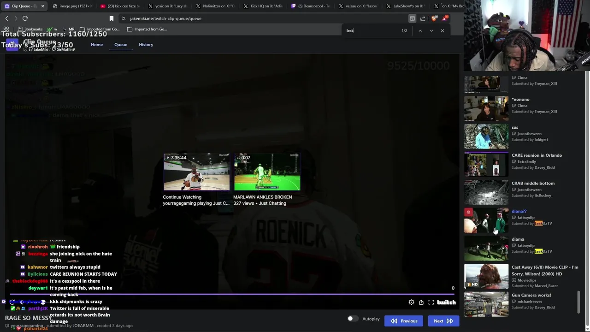Click the Previous clip button

[x=404, y=321]
